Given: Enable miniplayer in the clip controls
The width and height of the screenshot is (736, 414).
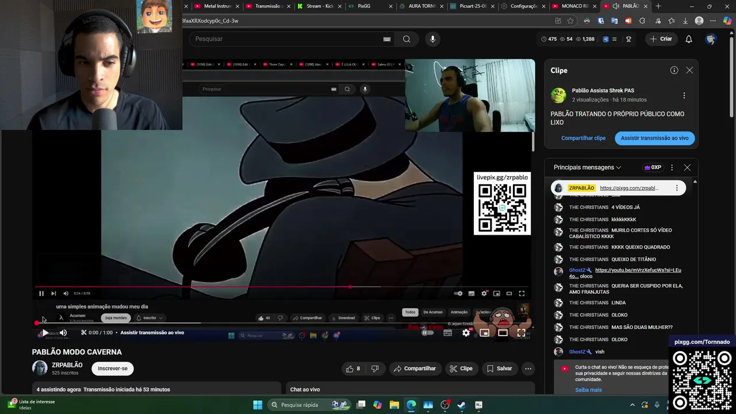Looking at the screenshot, I should pos(485,332).
